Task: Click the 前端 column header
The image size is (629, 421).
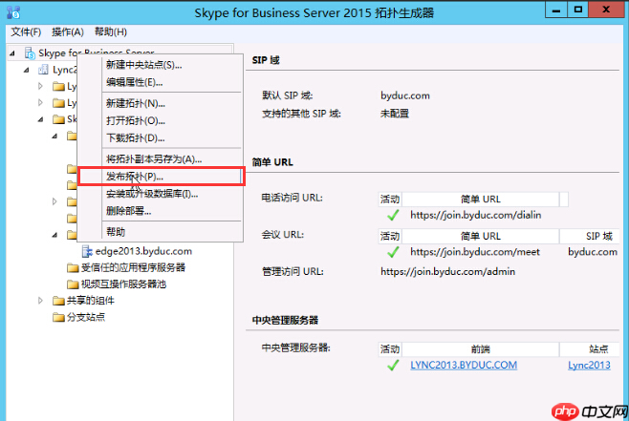Action: [481, 349]
